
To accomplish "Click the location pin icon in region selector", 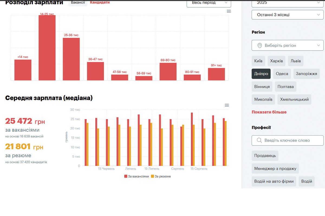I will click(x=259, y=45).
